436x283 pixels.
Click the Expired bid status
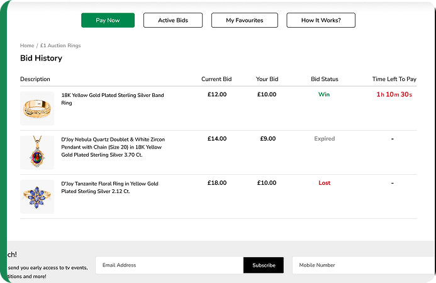click(325, 139)
